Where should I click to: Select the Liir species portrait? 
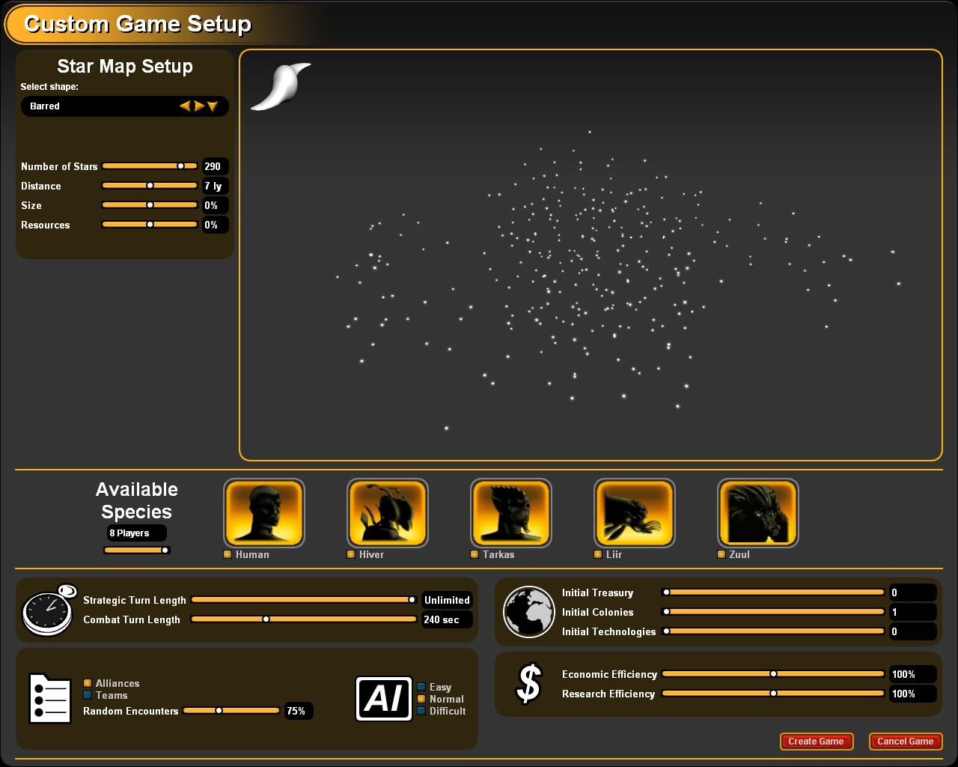pos(634,513)
